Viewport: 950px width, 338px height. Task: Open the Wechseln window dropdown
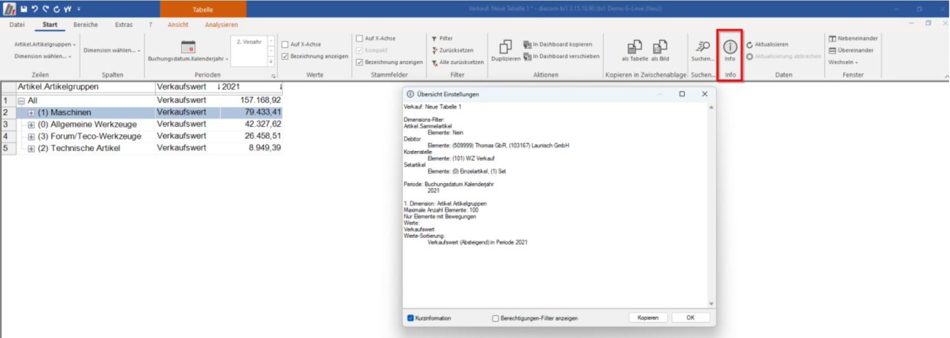click(843, 62)
